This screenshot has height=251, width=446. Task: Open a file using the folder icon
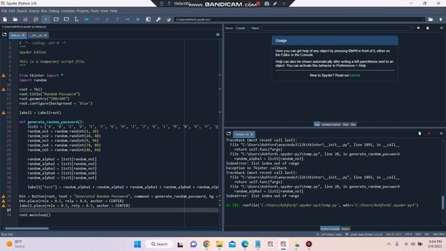click(x=15, y=20)
